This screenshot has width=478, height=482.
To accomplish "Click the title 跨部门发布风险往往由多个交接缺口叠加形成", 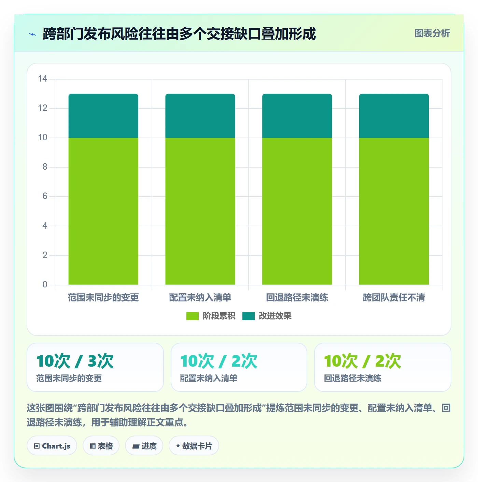I will (179, 34).
